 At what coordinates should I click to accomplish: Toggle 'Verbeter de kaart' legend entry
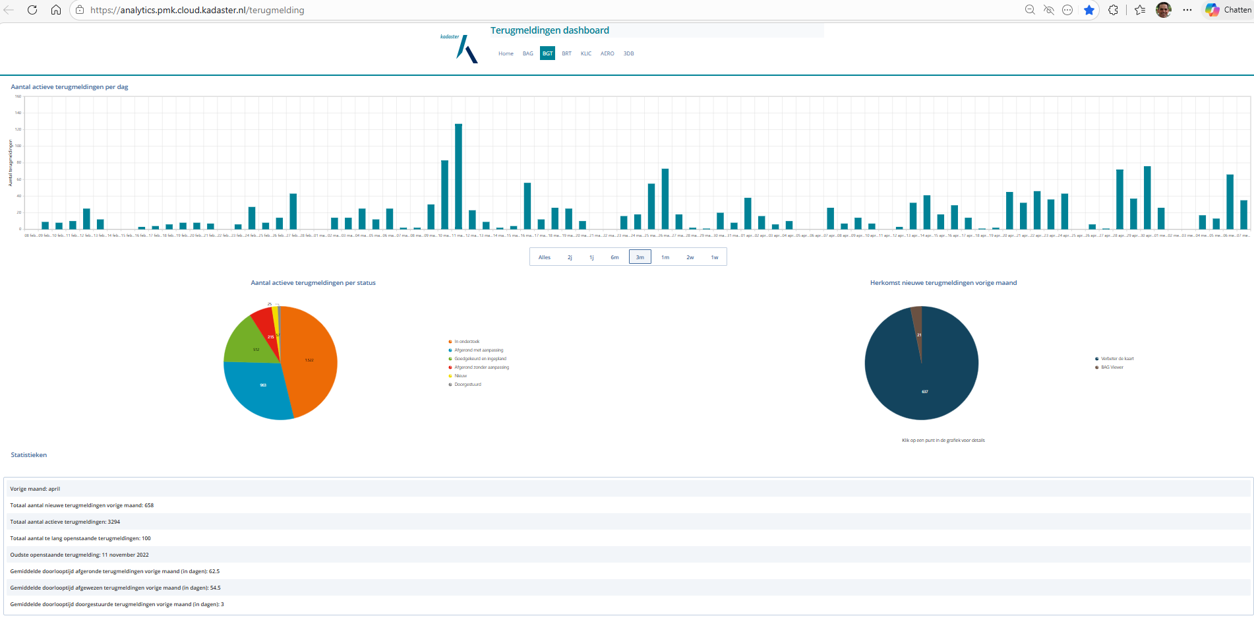coord(1114,359)
